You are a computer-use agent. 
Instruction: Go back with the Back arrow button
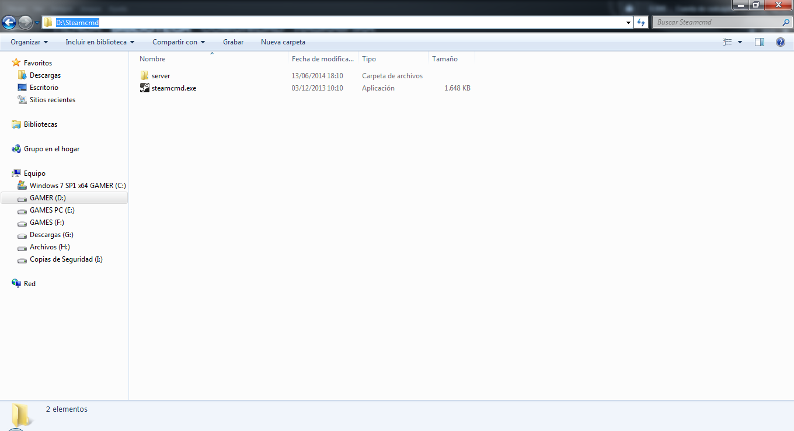point(9,23)
